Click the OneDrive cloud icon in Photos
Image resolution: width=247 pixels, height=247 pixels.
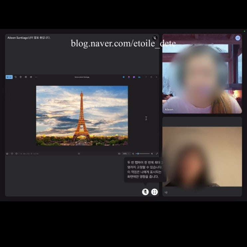(139, 77)
